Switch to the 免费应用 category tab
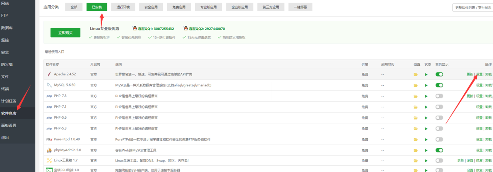This screenshot has width=493, height=172. [x=179, y=7]
